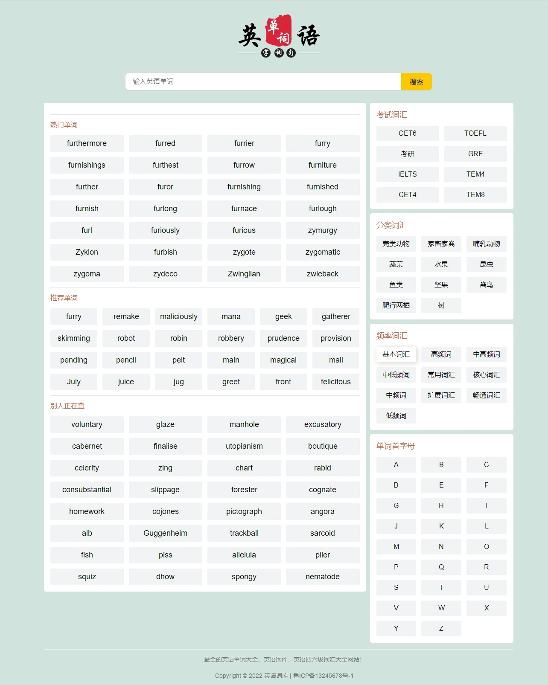Browse the 哺乳动物 word category
The image size is (548, 685).
pyautogui.click(x=486, y=244)
